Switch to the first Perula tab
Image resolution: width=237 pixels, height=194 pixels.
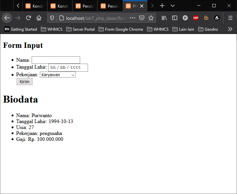[85, 6]
